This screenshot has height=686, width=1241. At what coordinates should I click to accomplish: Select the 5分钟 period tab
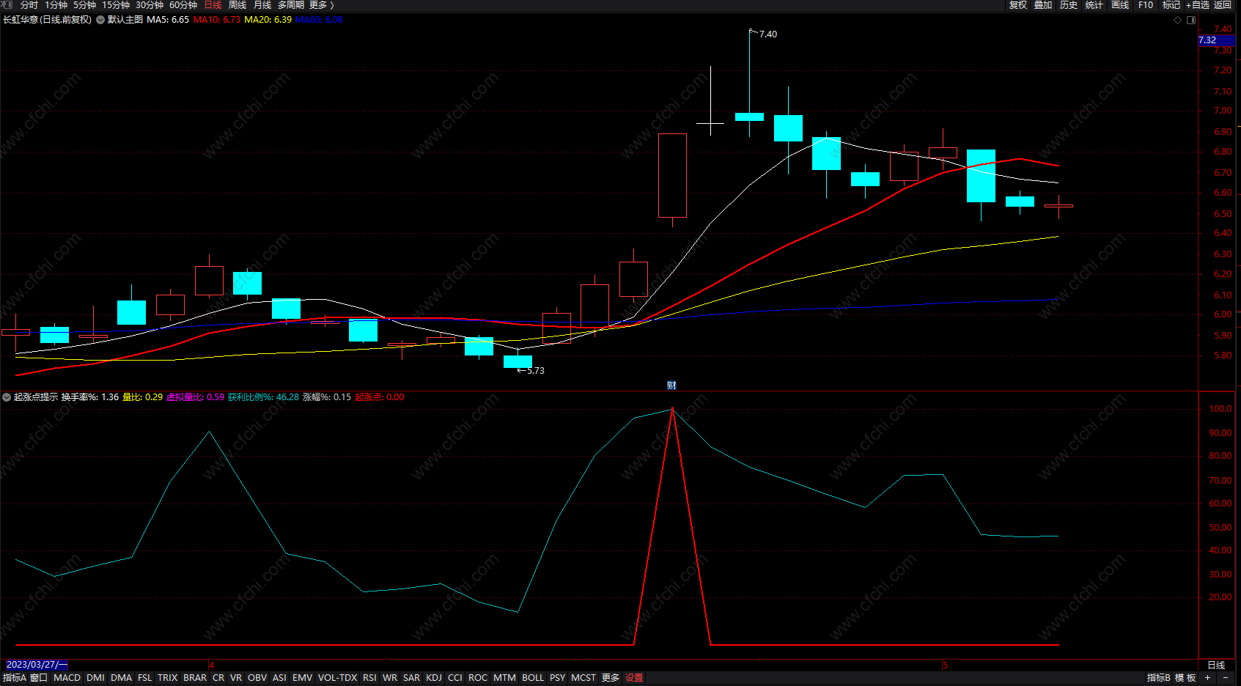(x=85, y=5)
